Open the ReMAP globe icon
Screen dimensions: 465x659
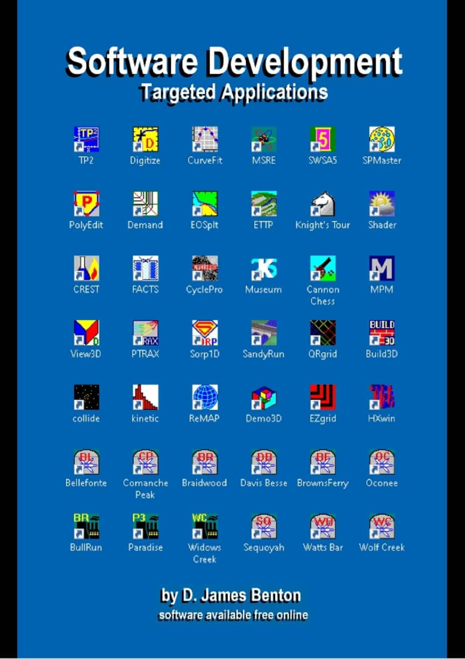[205, 397]
